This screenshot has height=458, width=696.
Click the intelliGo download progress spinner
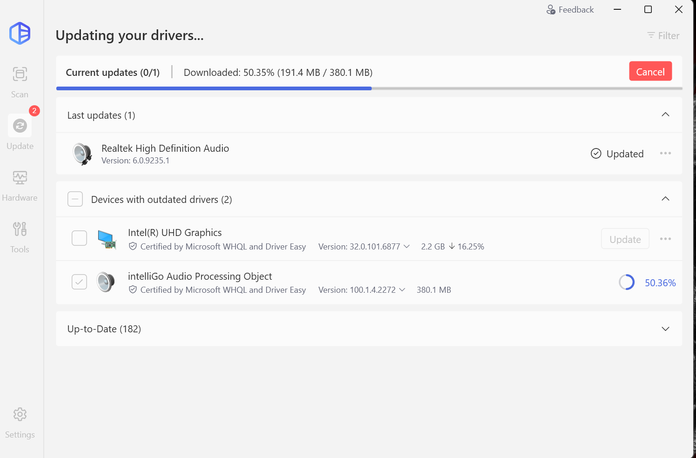coord(627,282)
